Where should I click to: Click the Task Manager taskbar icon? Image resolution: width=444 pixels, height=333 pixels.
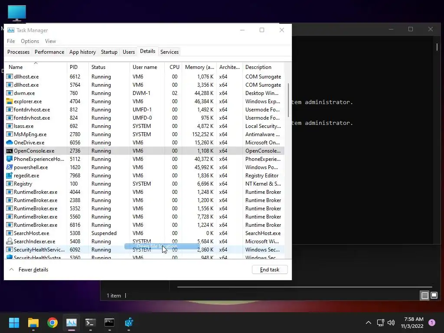72,323
